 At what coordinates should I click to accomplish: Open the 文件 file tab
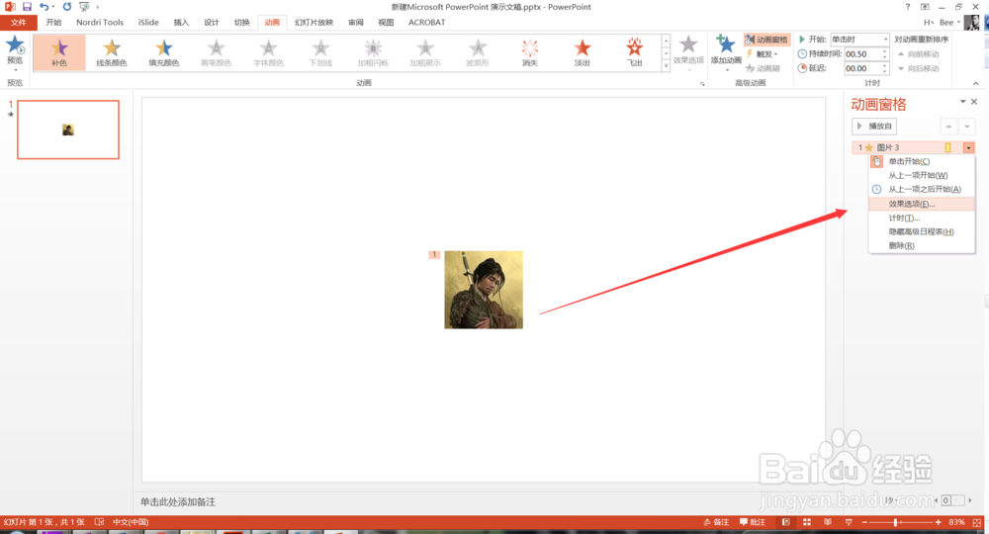point(19,22)
